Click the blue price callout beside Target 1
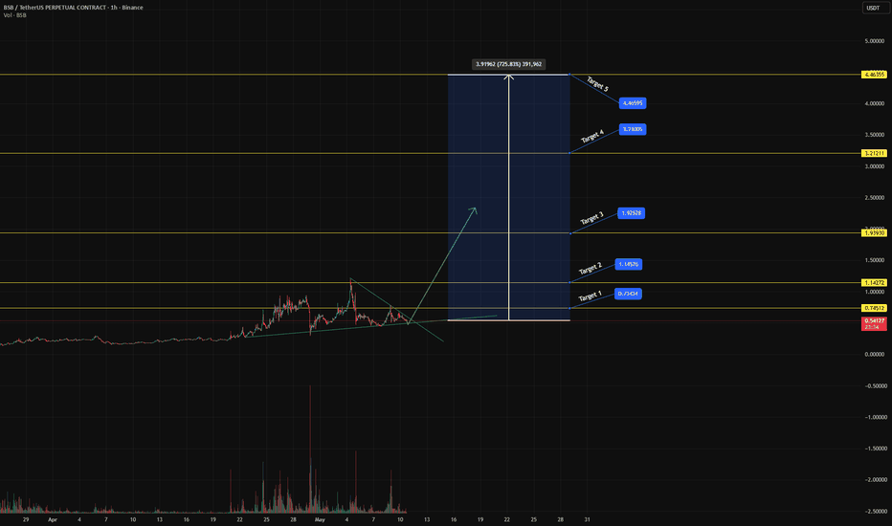 tap(628, 294)
